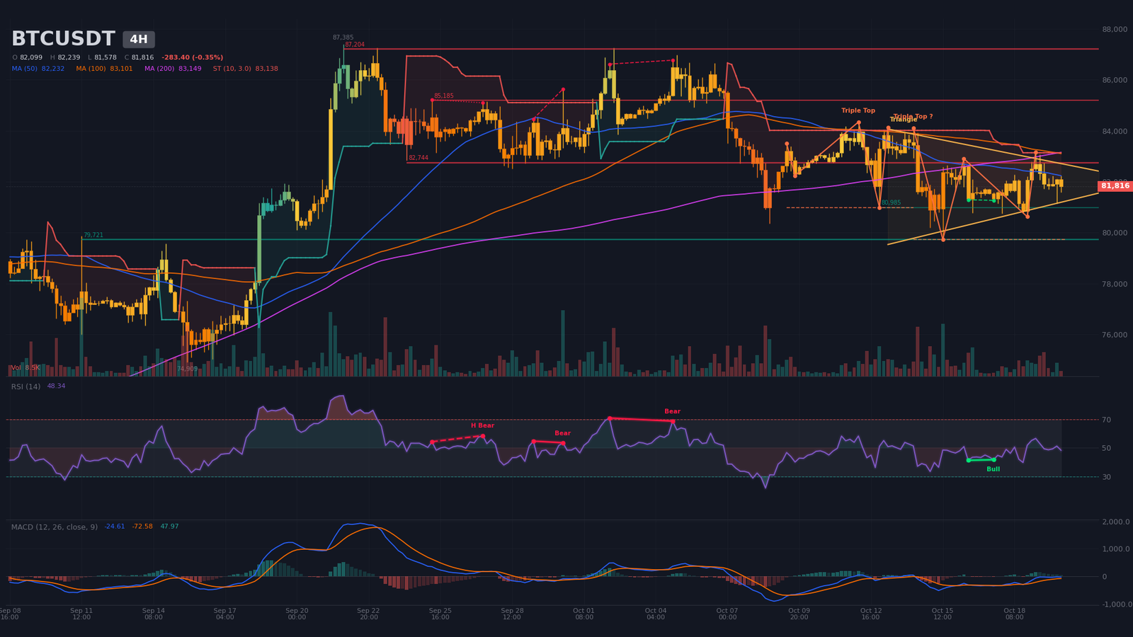Click the 74,909 low price label
Screen dimensions: 1133x637
[188, 369]
